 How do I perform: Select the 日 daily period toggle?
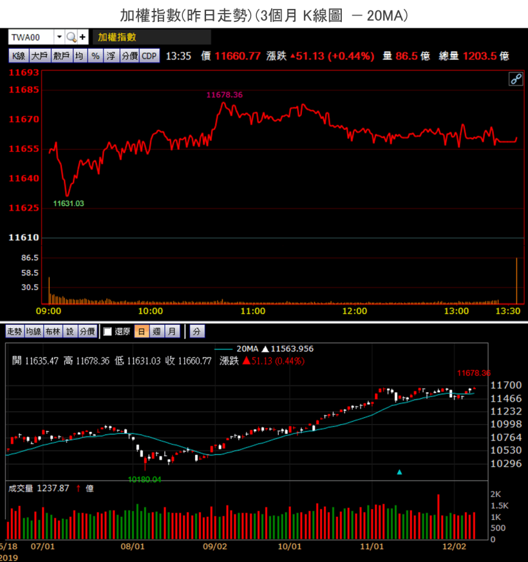[x=142, y=332]
